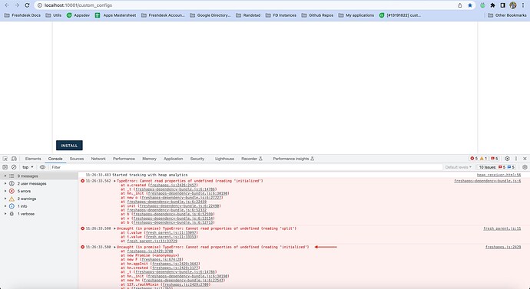Image resolution: width=530 pixels, height=289 pixels.
Task: Expand the '1 info' sidebar group
Action: 5,206
